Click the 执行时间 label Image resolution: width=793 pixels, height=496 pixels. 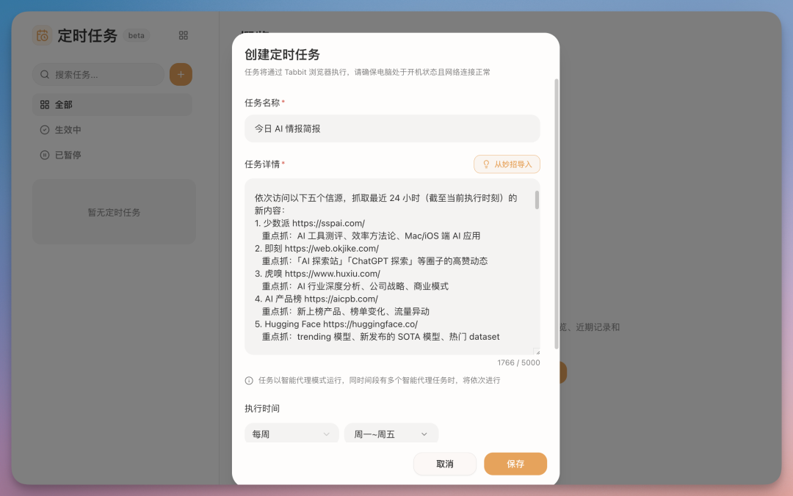point(262,409)
